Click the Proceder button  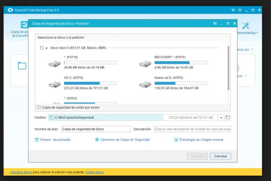(197, 156)
